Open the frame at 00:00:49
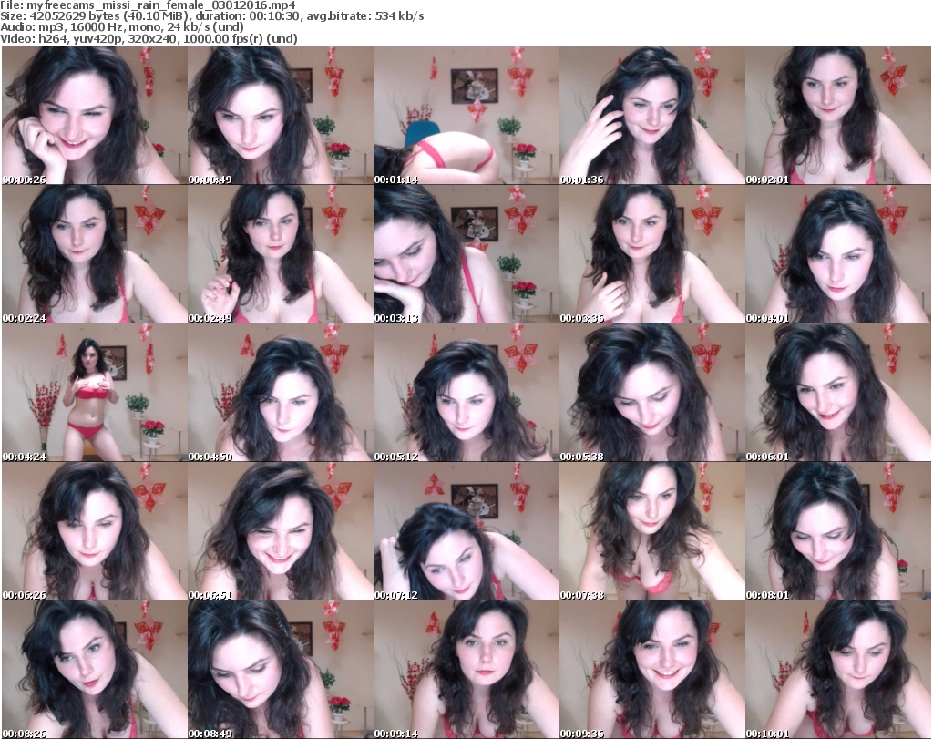 (281, 116)
